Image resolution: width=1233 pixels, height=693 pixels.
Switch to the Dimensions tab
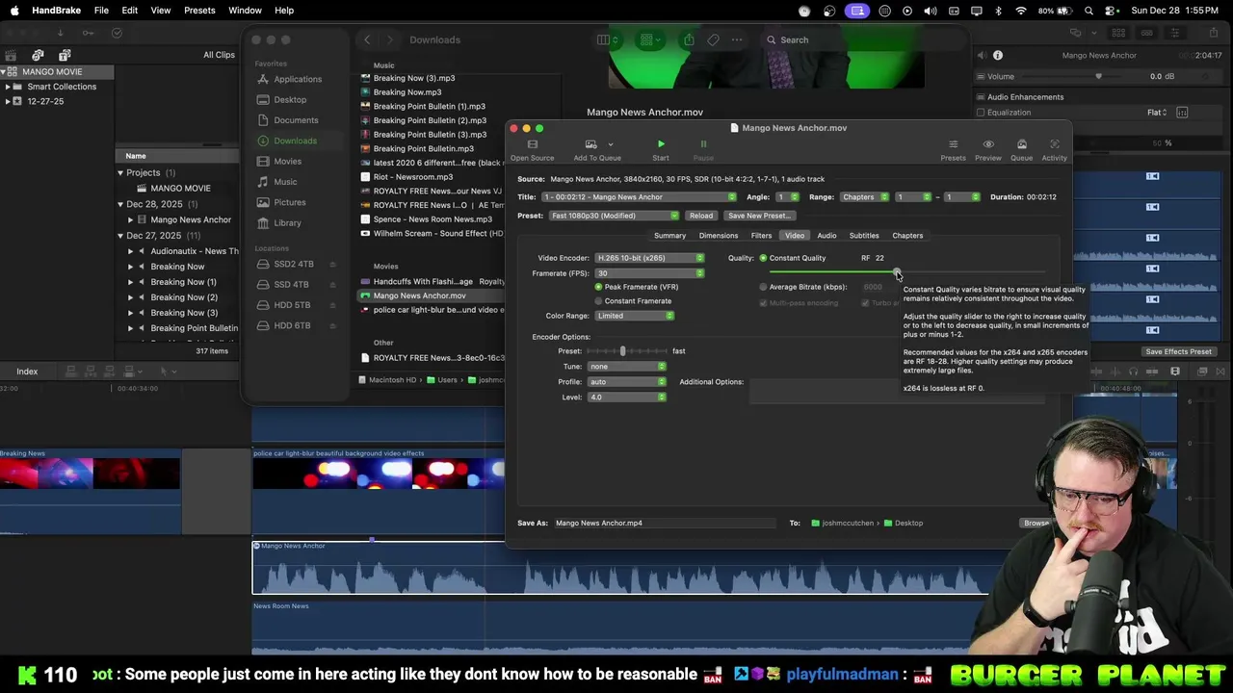tap(719, 236)
